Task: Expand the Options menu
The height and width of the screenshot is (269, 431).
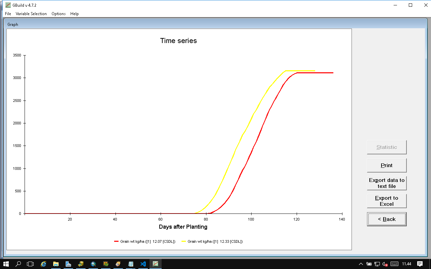Action: (x=59, y=14)
